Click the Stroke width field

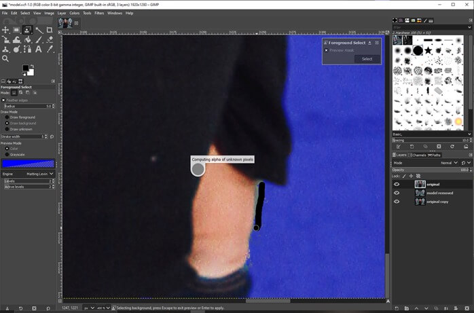pos(24,136)
